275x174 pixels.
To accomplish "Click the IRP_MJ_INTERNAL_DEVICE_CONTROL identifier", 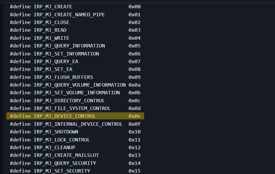I will tap(78, 124).
